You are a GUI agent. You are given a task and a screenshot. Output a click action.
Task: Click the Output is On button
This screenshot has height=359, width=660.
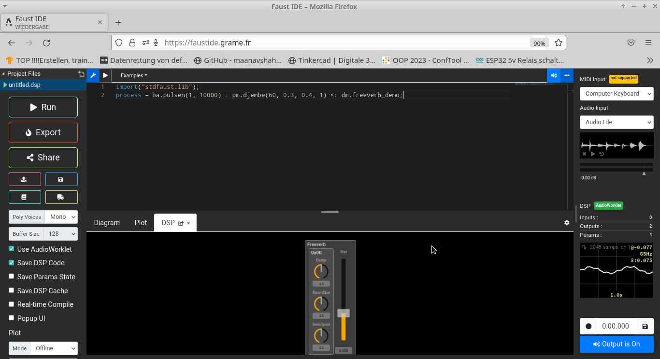617,344
